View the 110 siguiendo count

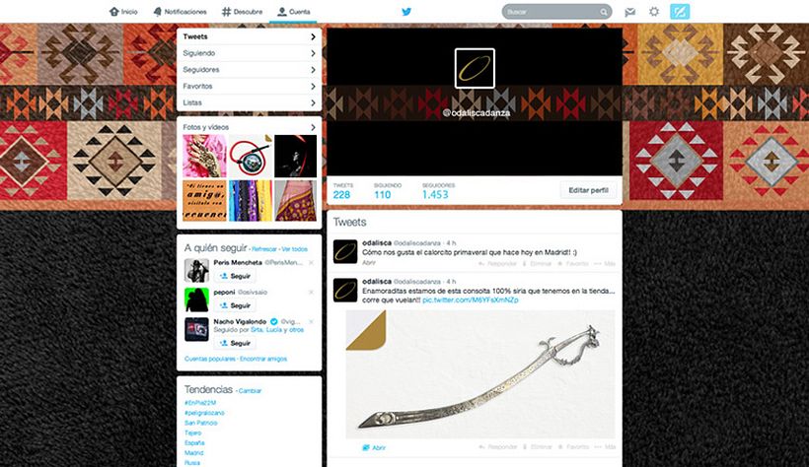[x=383, y=194]
